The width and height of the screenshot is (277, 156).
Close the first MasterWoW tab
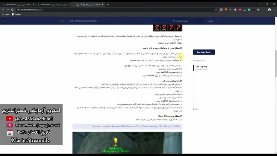coord(33,5)
